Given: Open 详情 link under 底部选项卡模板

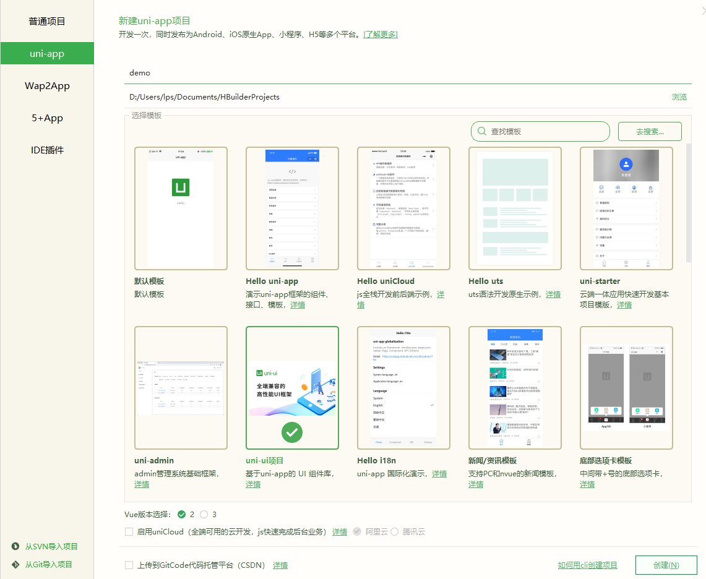Looking at the screenshot, I should (x=587, y=484).
